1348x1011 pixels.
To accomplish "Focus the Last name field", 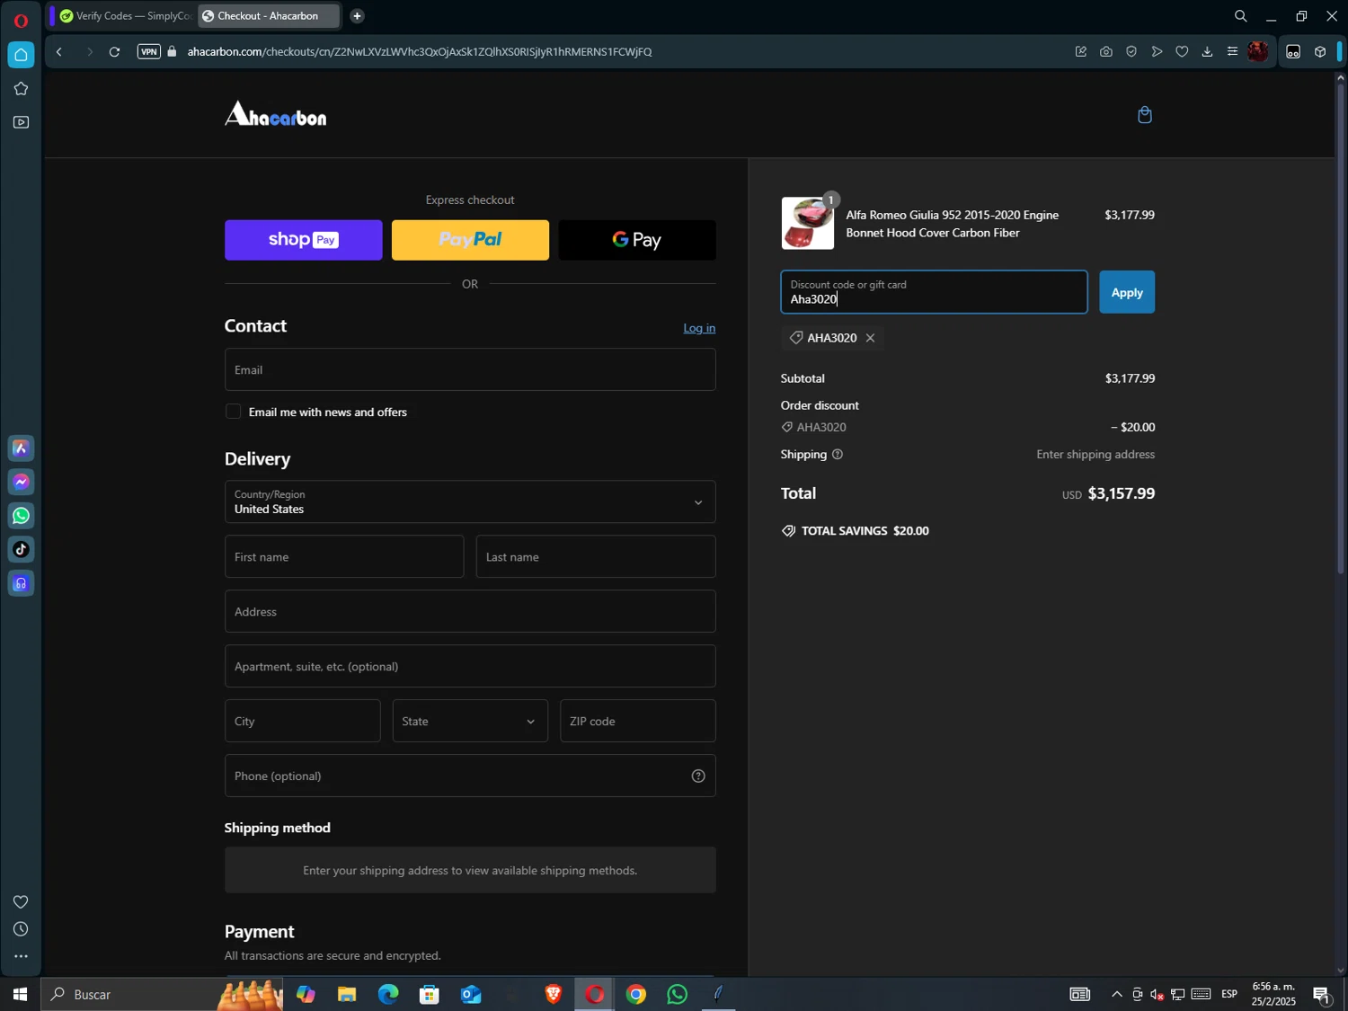I will (x=596, y=557).
